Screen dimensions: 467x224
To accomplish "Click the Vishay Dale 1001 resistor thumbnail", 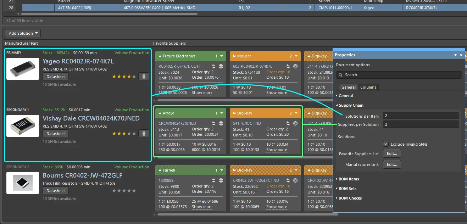I will click(23, 126).
